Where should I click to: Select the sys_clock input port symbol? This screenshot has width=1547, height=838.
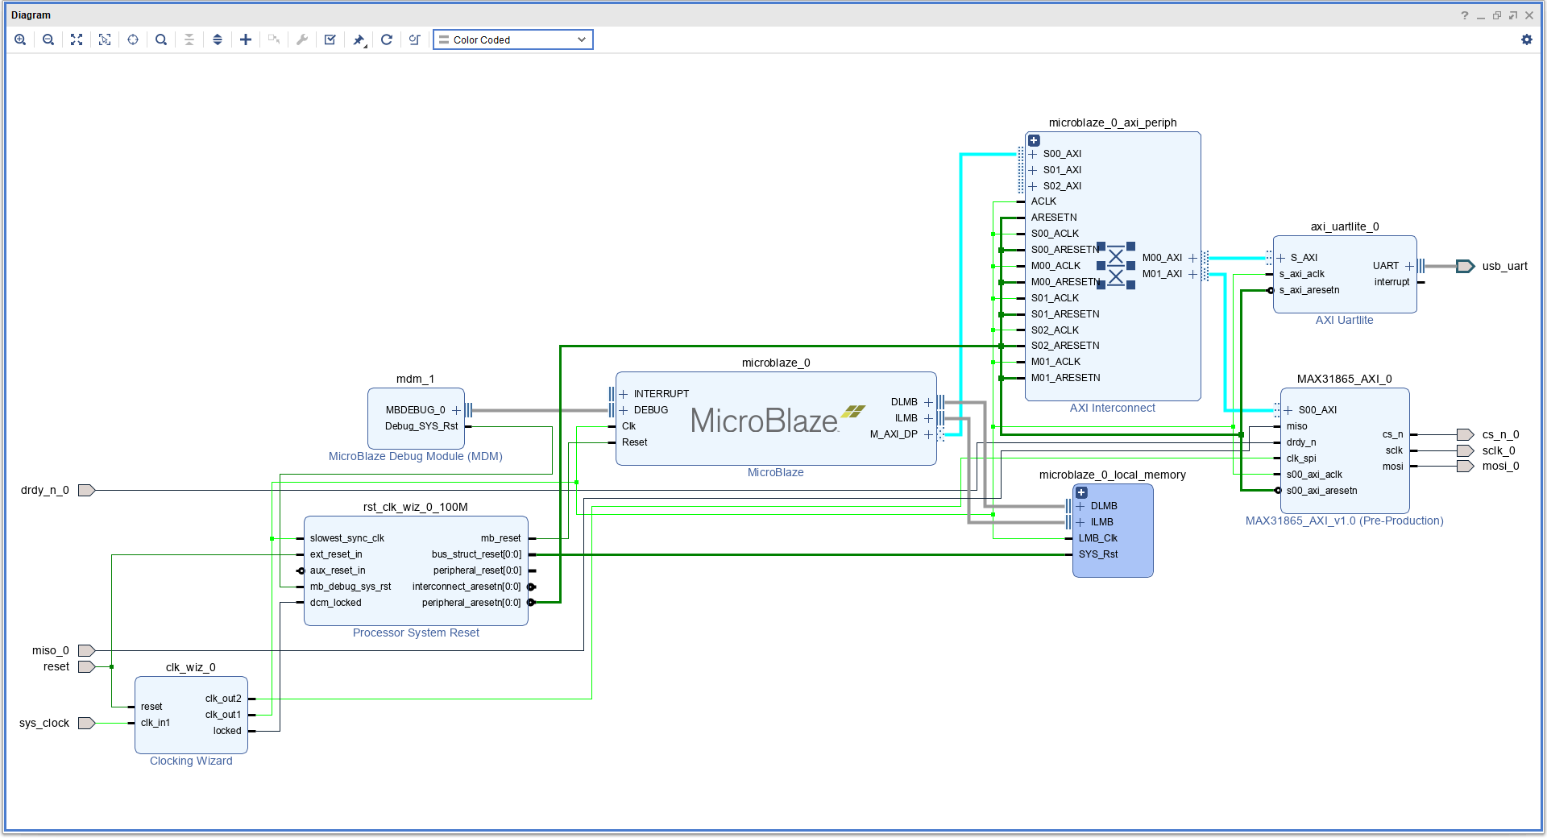click(86, 723)
